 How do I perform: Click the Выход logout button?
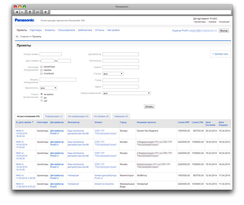223,31
